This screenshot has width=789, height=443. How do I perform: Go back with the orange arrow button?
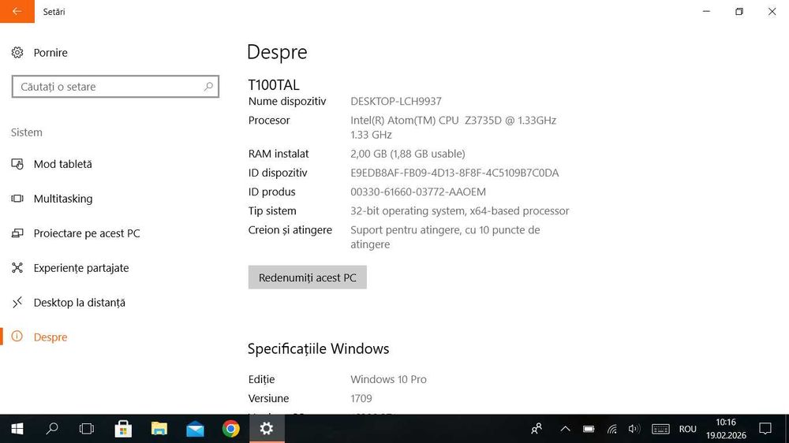coord(17,11)
